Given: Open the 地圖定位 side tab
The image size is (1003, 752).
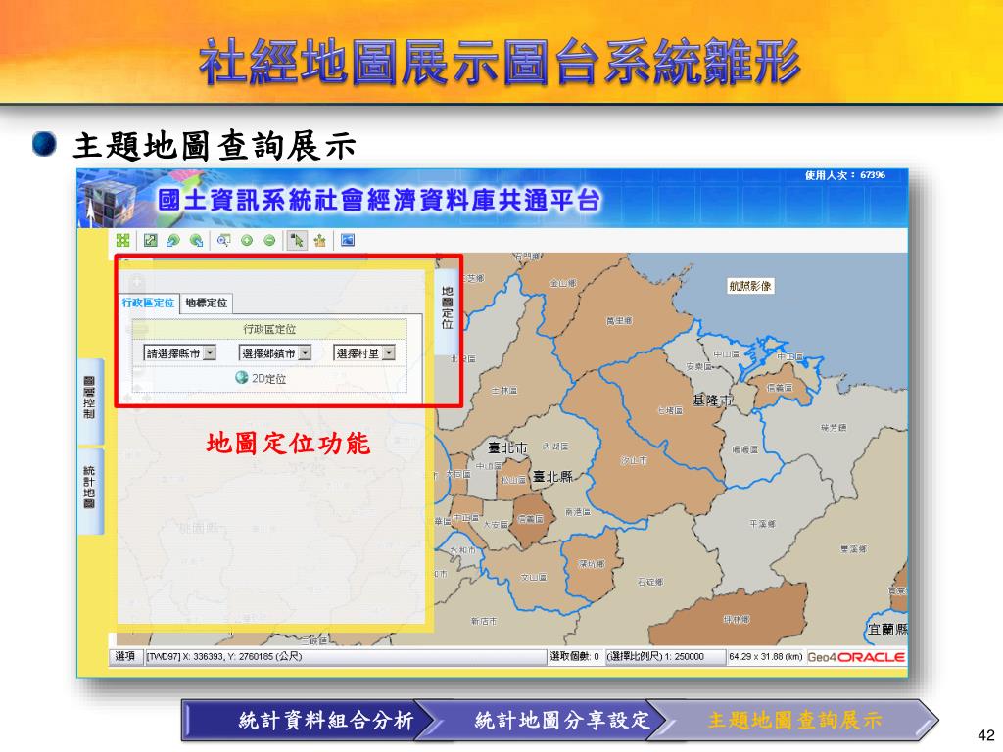Looking at the screenshot, I should [447, 308].
